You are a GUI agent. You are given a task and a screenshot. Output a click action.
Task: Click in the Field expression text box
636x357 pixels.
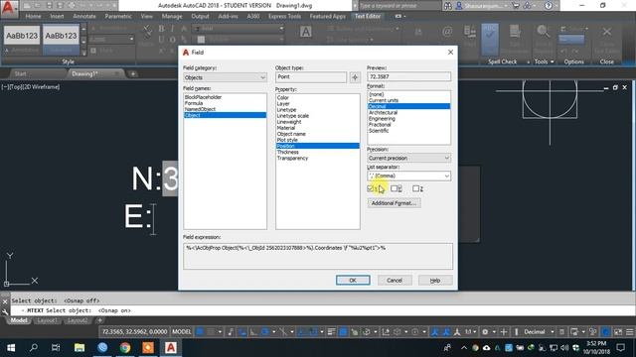click(x=318, y=256)
